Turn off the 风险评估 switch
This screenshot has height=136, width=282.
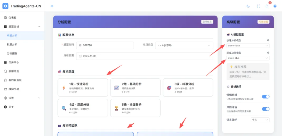[265, 109]
